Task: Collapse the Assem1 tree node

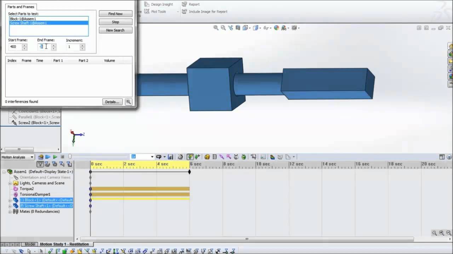Action: pos(4,172)
